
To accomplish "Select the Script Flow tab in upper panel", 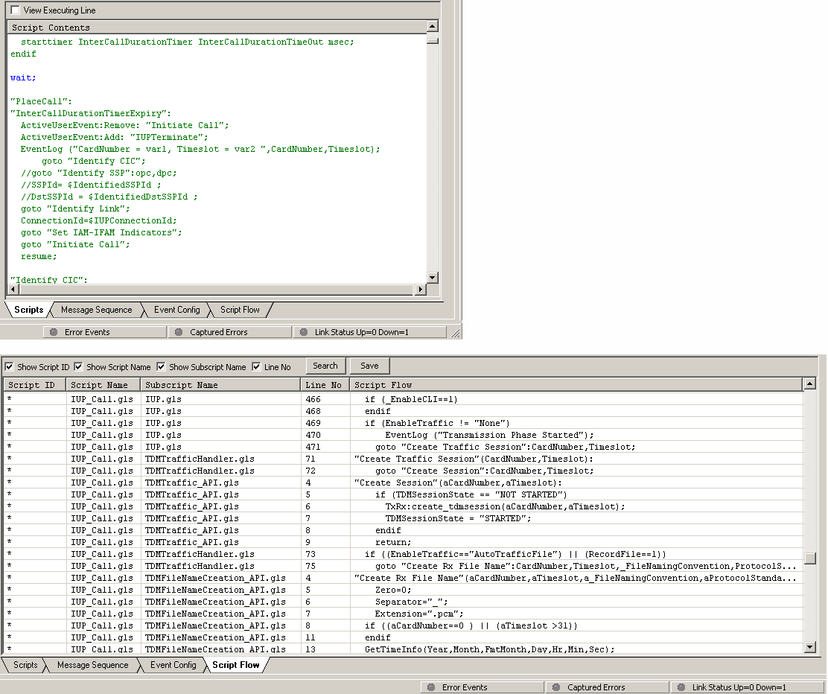I will 240,310.
